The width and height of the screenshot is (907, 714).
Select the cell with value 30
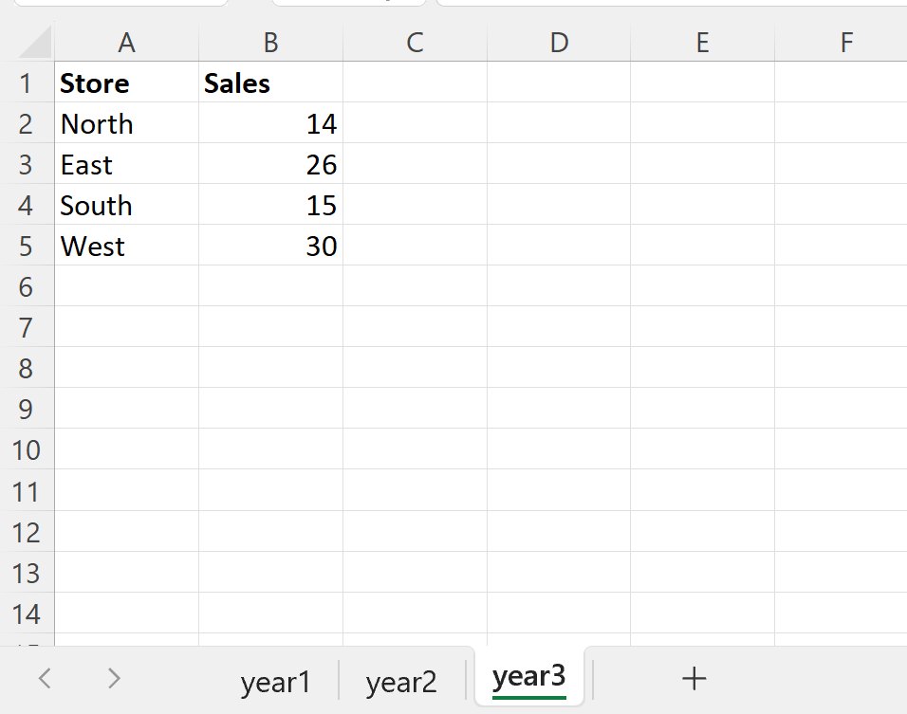point(270,246)
